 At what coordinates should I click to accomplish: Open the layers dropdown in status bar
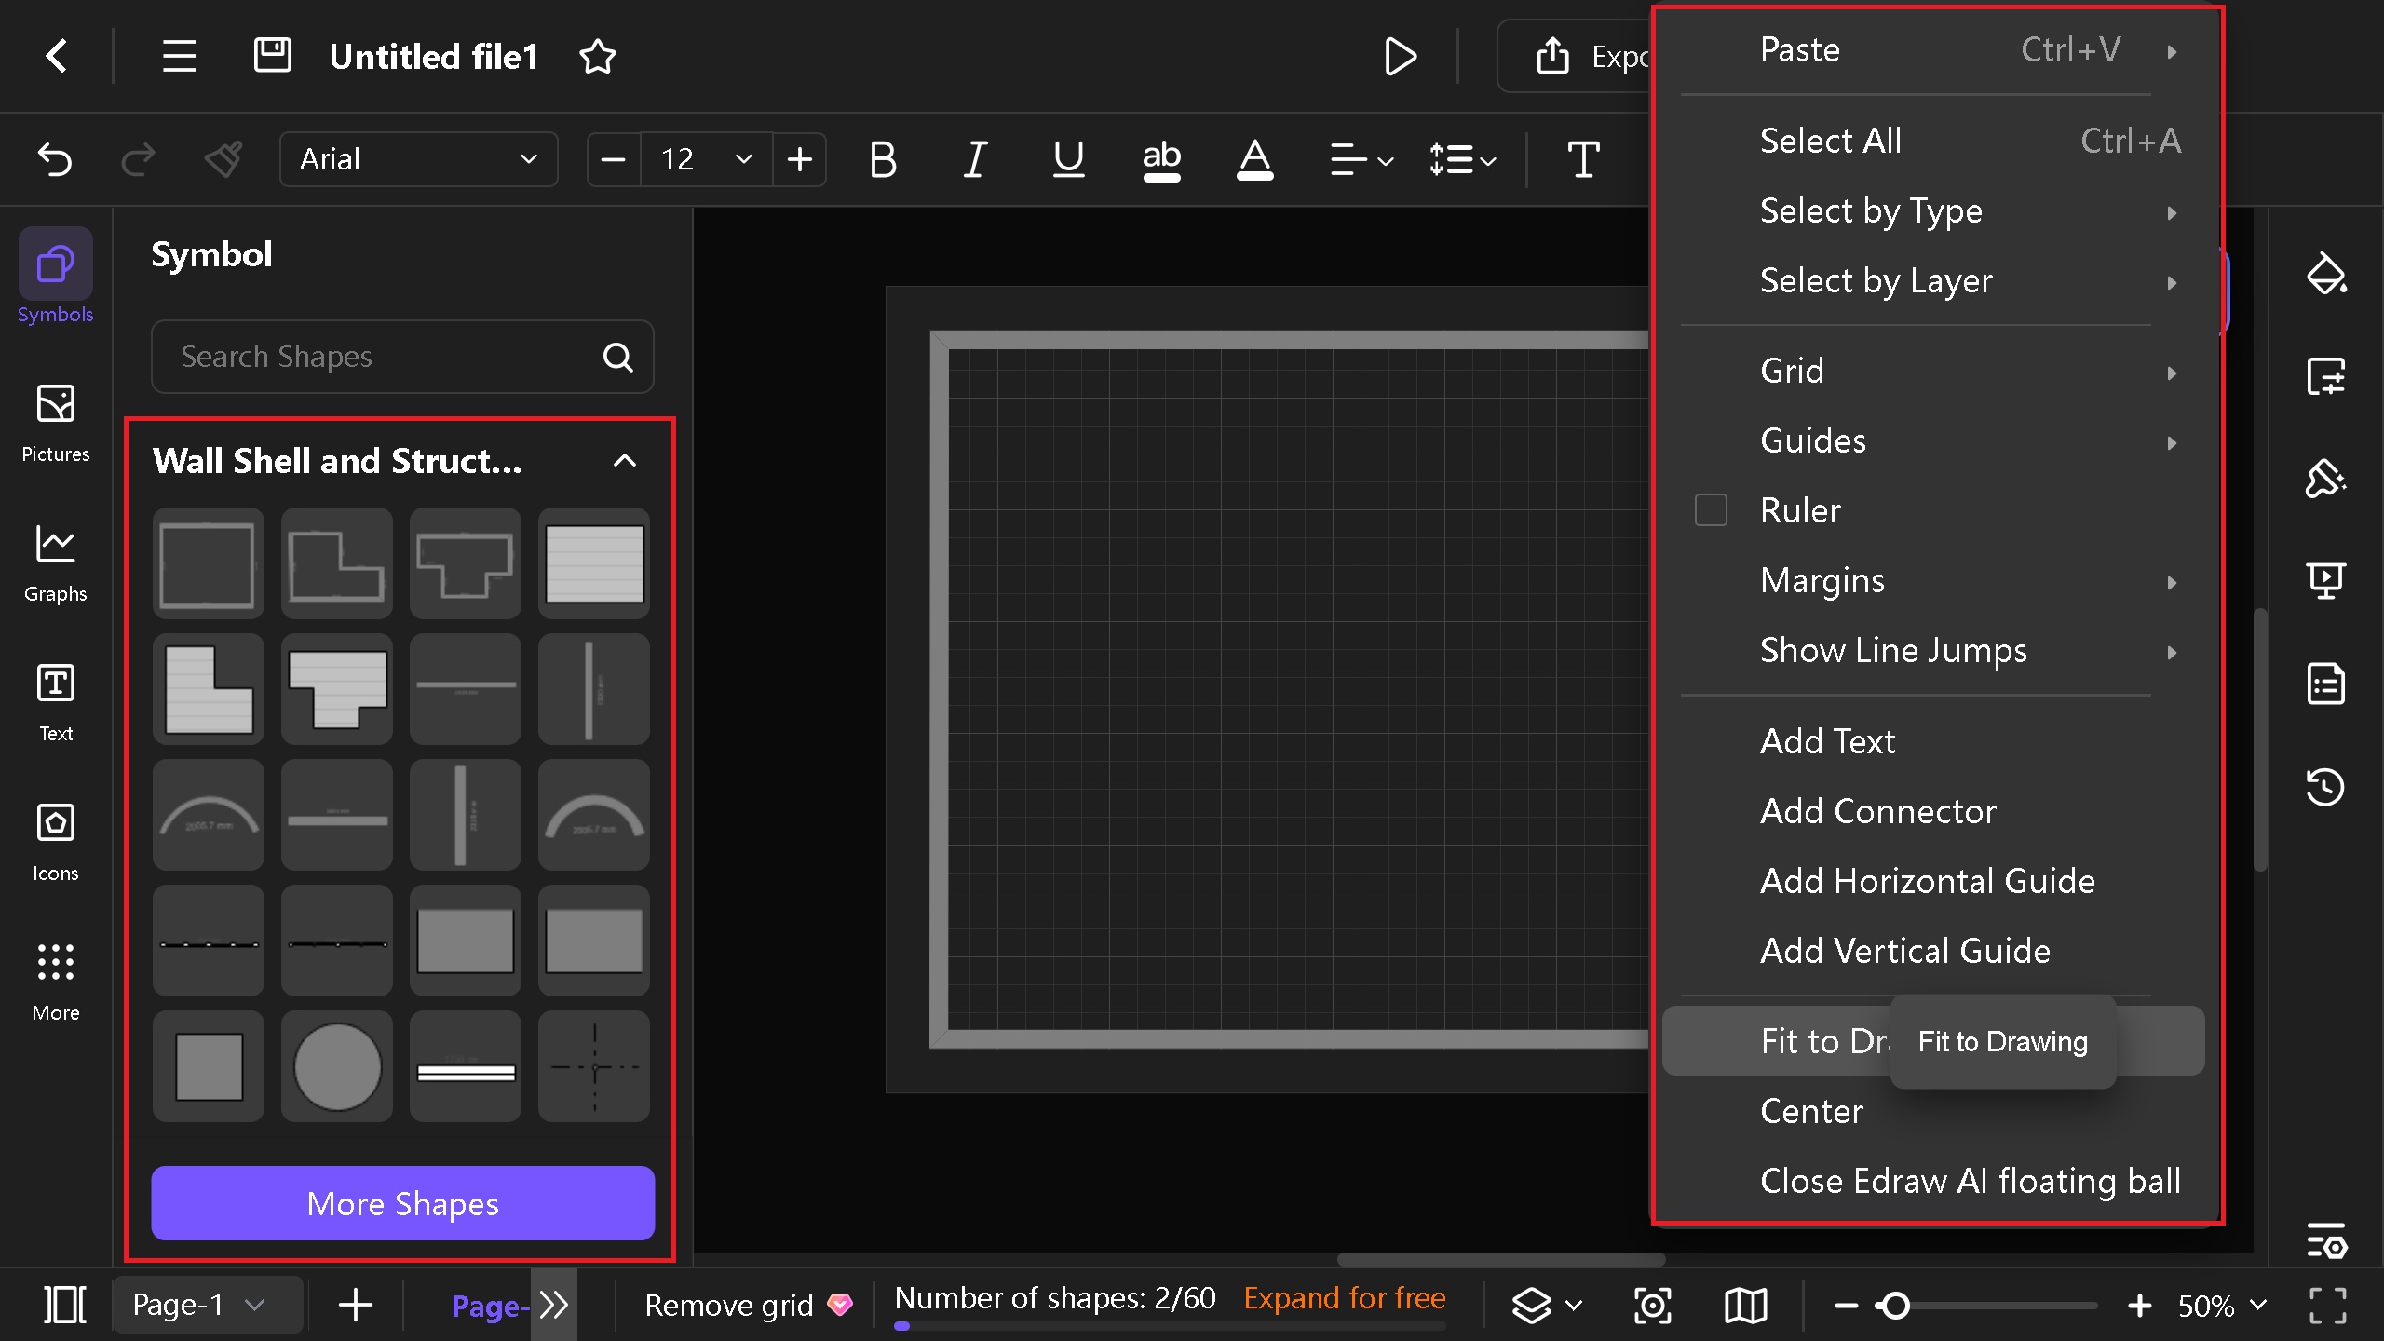point(1546,1305)
